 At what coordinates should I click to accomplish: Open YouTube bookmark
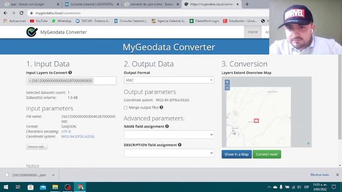[x=38, y=21]
